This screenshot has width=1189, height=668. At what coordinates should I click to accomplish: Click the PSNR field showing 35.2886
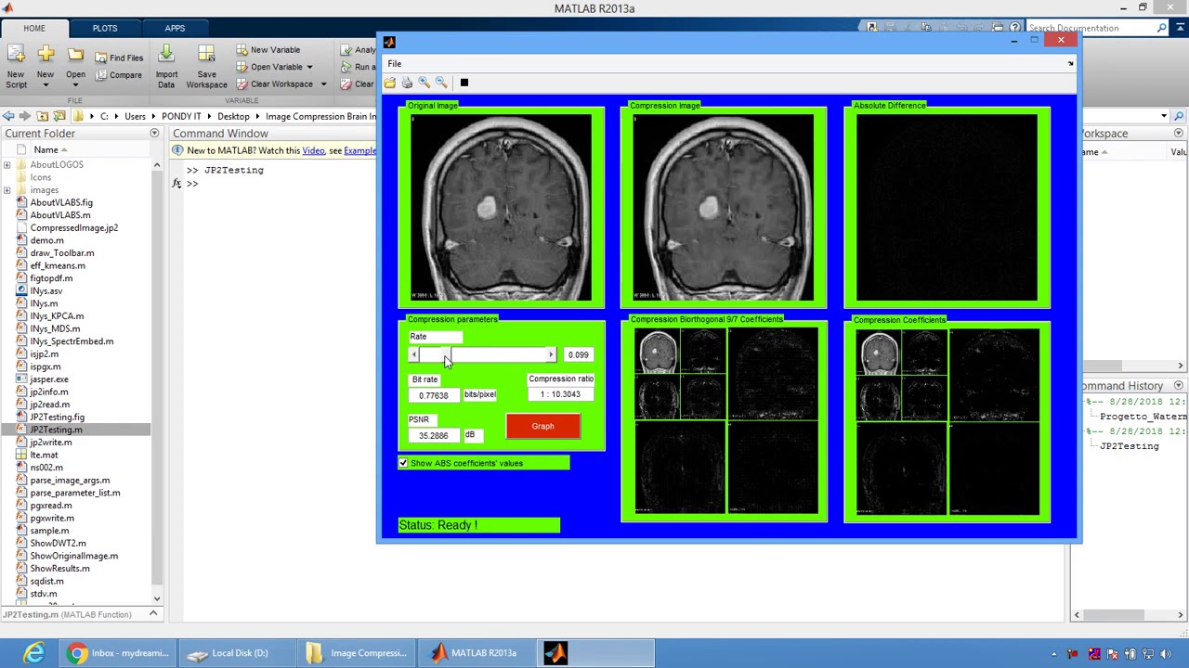click(434, 435)
